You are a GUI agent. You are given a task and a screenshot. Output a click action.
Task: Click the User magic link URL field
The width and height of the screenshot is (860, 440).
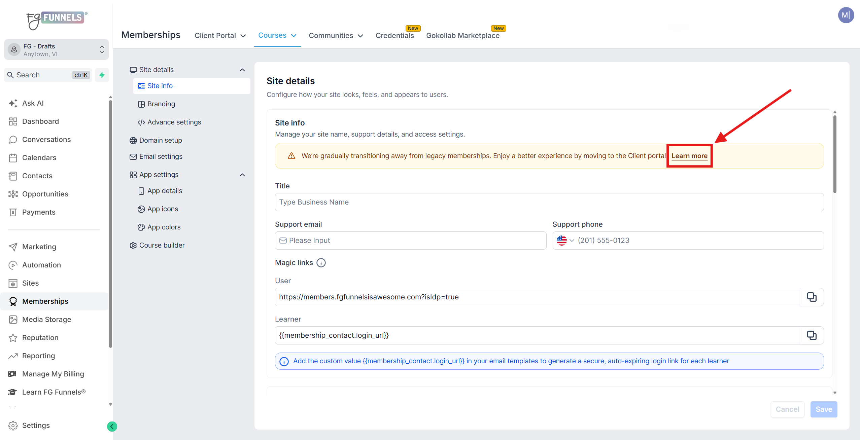tap(538, 297)
